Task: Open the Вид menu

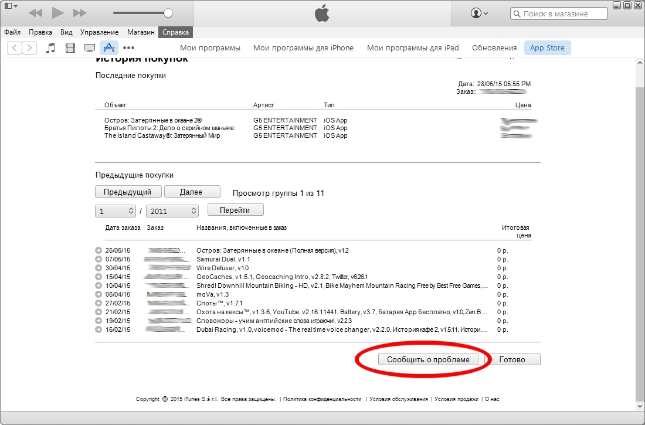Action: pos(66,32)
